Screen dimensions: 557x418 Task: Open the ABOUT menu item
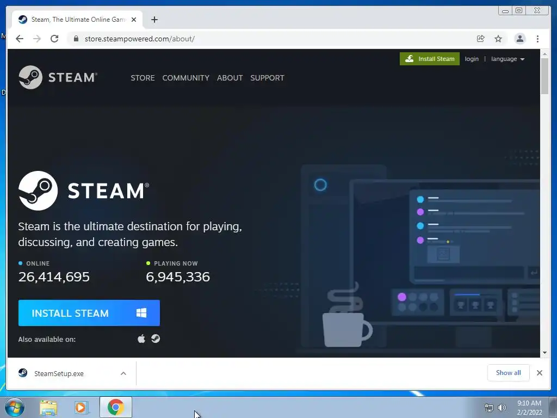230,78
